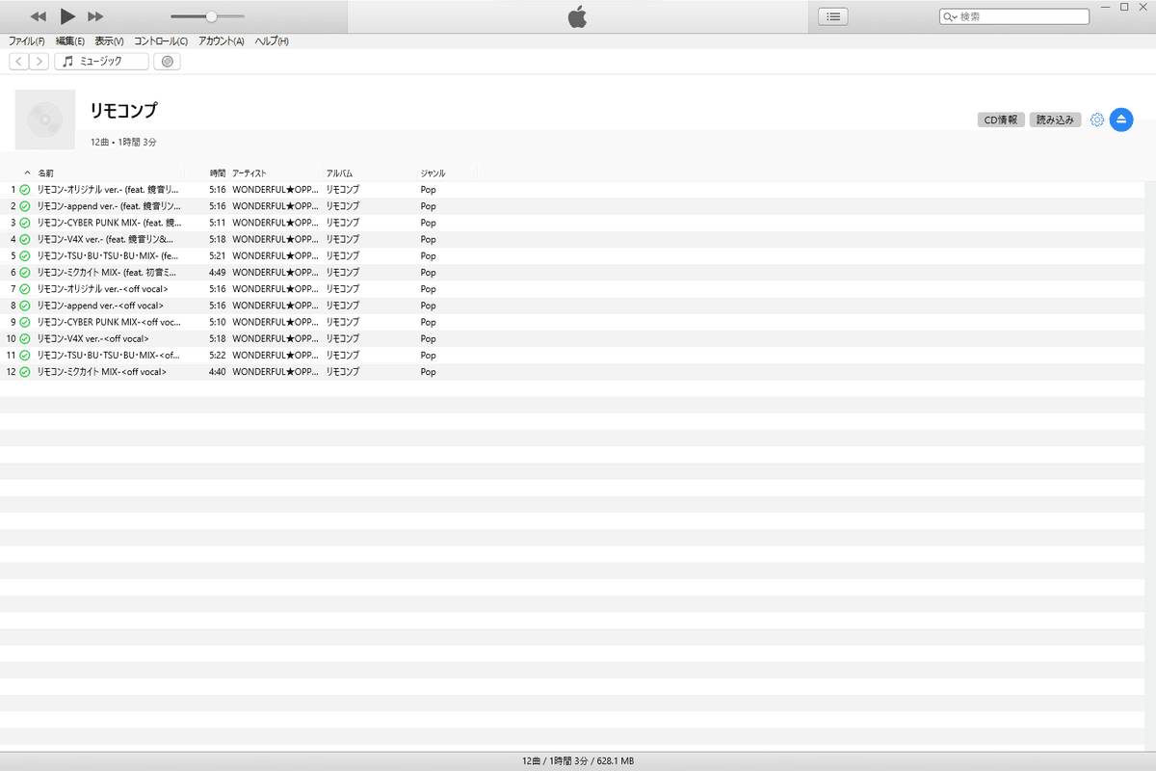Screen dimensions: 1156x771
Task: Click リモコンプ album cell in track 5 row
Action: click(x=342, y=256)
